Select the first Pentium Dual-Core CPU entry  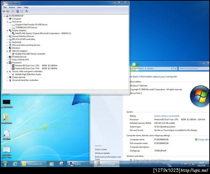pyautogui.click(x=36, y=66)
